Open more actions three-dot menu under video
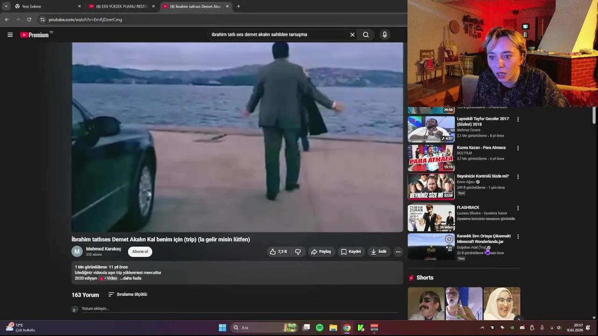 [x=398, y=252]
